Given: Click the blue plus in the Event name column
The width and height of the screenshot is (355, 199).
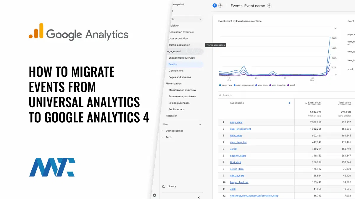Looking at the screenshot, I should click(x=289, y=103).
